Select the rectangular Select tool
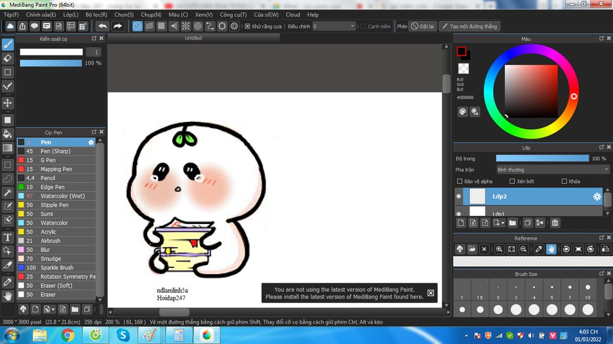This screenshot has width=613, height=344. 8,165
